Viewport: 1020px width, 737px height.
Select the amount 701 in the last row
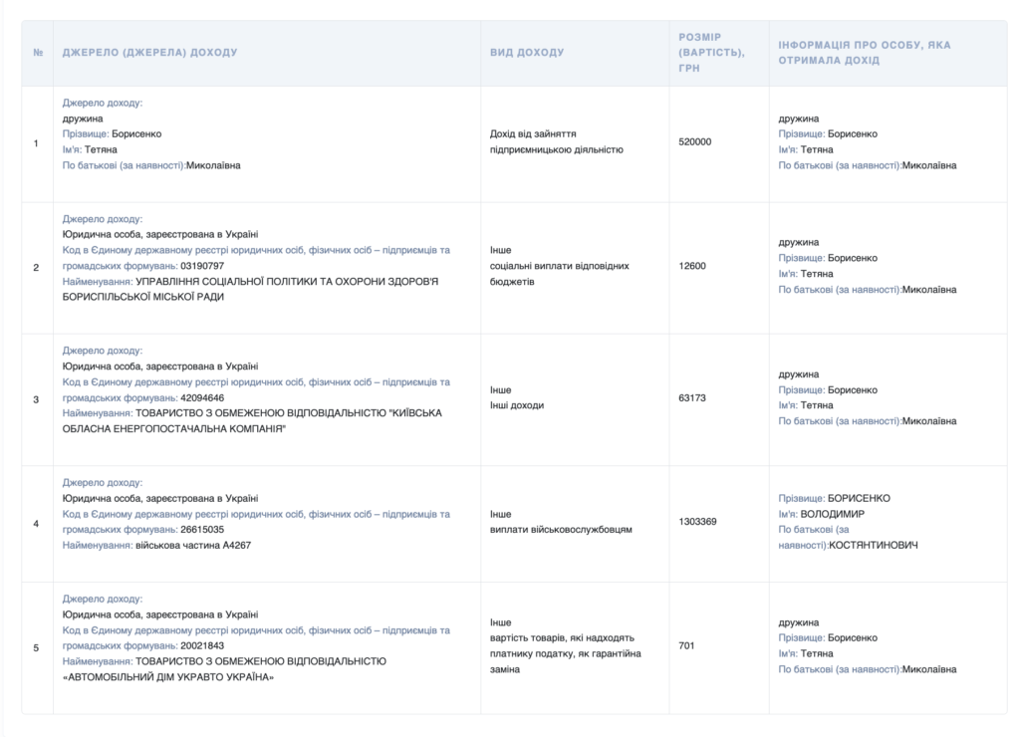pos(686,645)
